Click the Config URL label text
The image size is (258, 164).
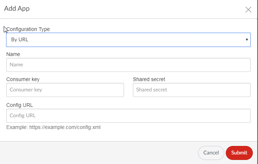click(20, 105)
